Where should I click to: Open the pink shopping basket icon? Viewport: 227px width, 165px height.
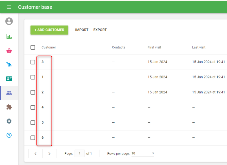point(9,51)
